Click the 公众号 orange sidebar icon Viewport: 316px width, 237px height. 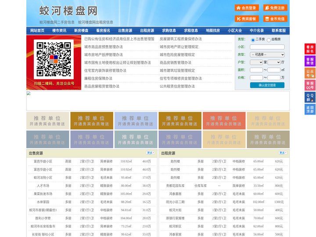[310, 73]
